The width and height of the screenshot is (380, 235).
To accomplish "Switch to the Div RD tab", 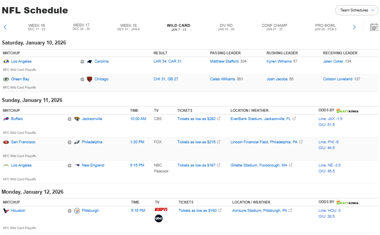I will (226, 27).
